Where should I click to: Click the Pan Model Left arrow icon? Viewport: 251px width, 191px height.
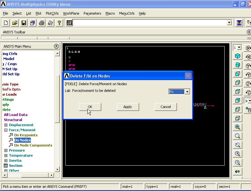(238, 172)
